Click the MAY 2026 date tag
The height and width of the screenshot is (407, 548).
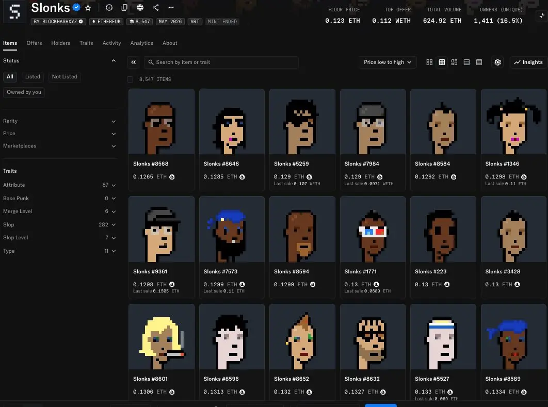click(x=170, y=22)
